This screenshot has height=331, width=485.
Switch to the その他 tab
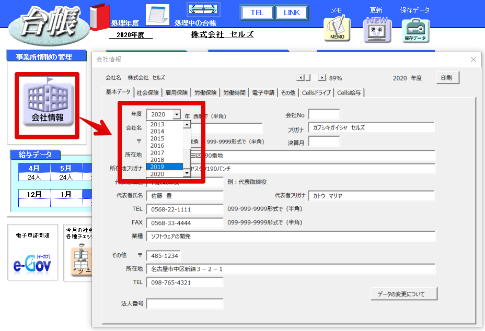(288, 93)
